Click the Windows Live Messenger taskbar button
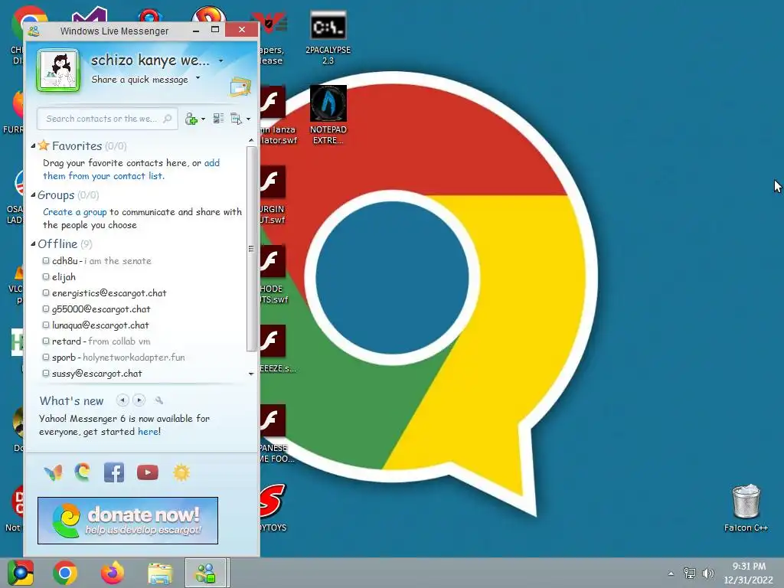 tap(205, 573)
